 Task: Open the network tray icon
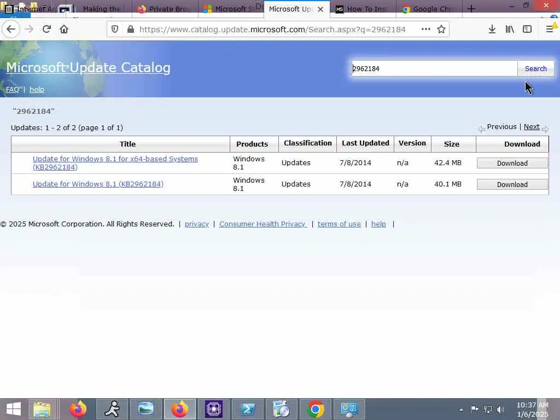point(487,409)
